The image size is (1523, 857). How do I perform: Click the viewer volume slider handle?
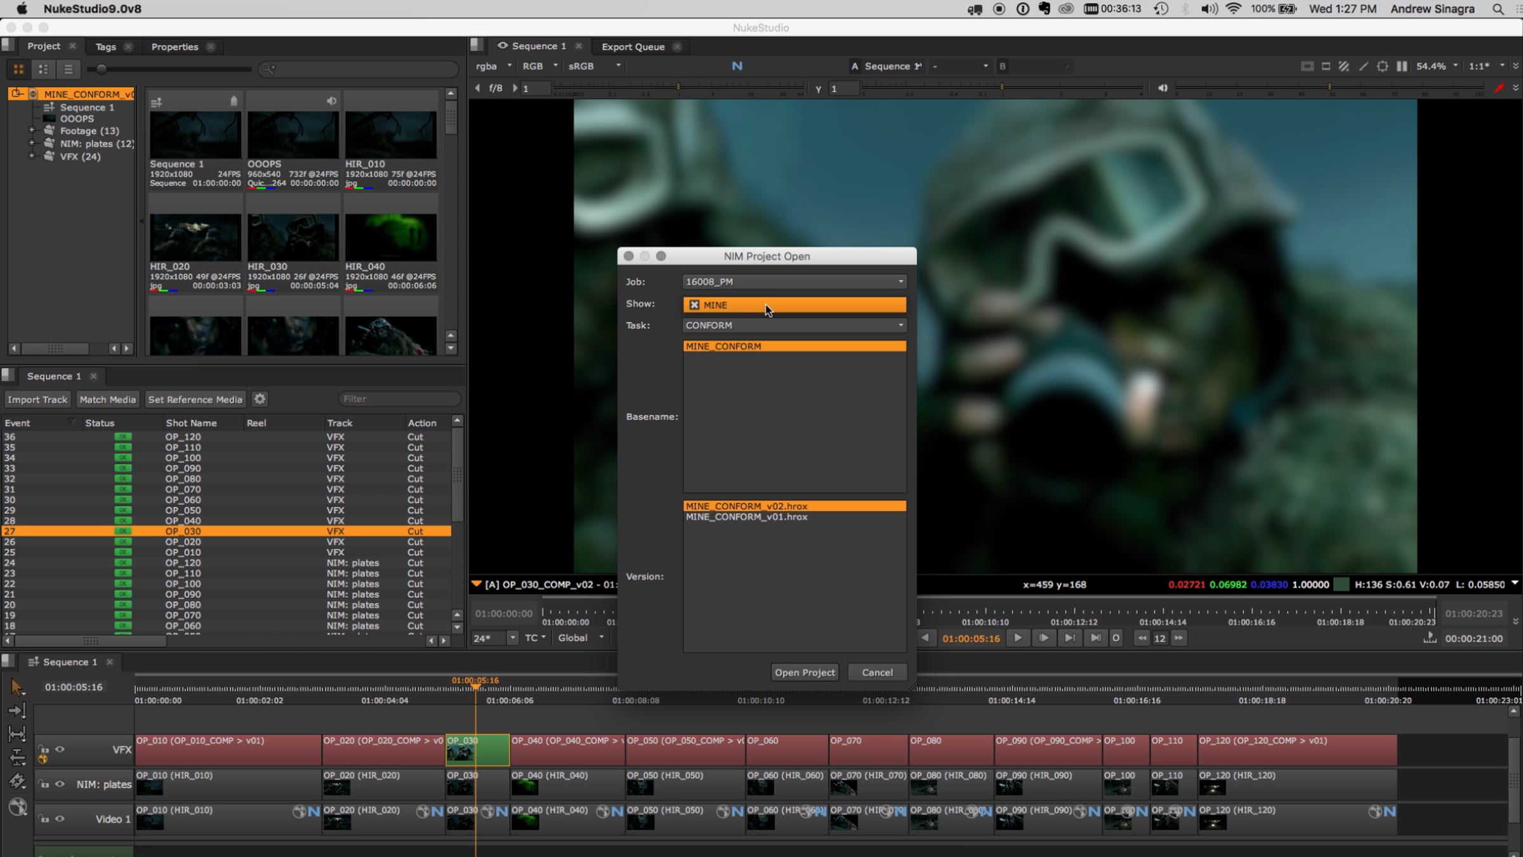coord(1329,87)
